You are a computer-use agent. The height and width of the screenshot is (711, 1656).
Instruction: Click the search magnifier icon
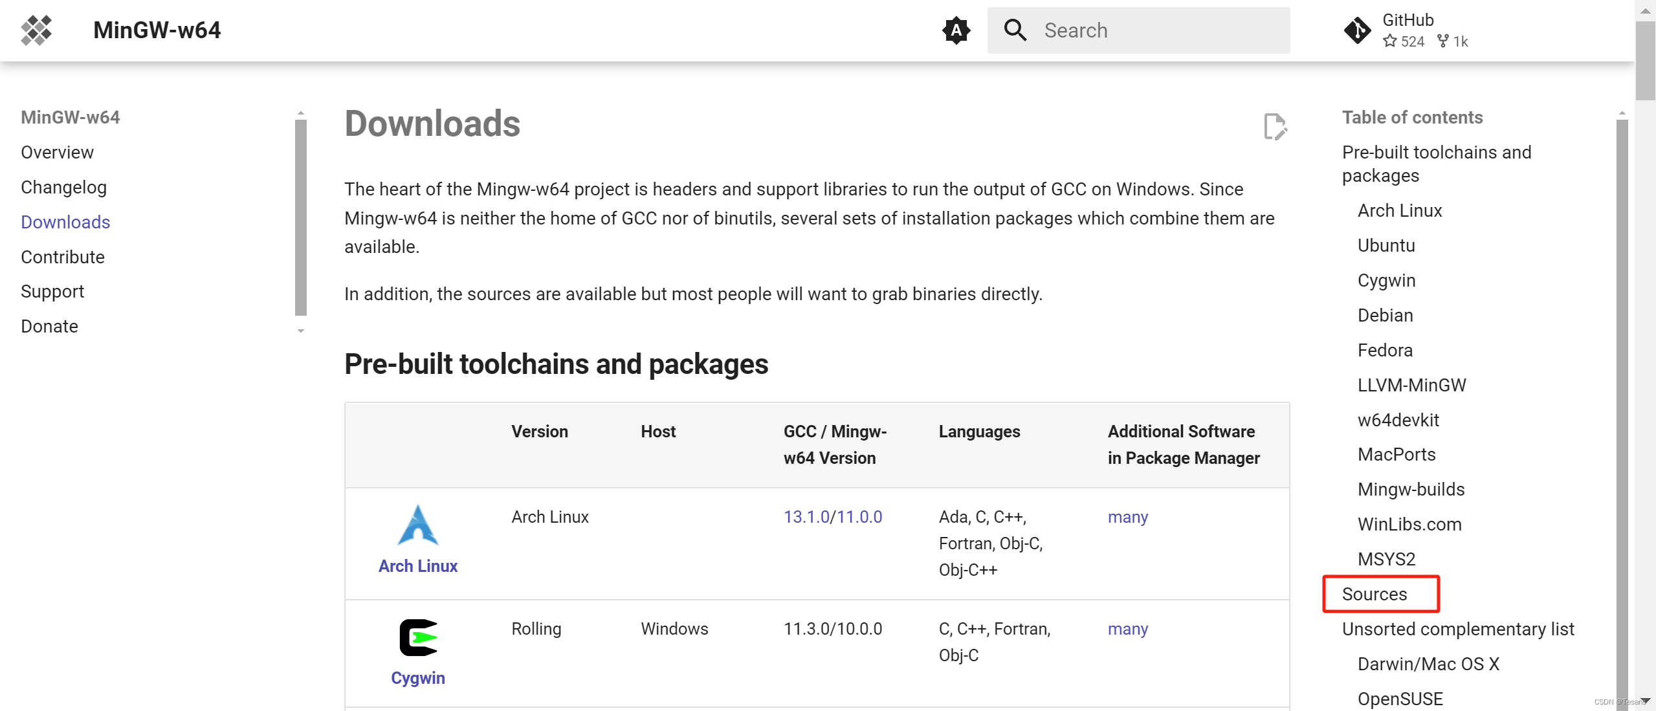1015,30
